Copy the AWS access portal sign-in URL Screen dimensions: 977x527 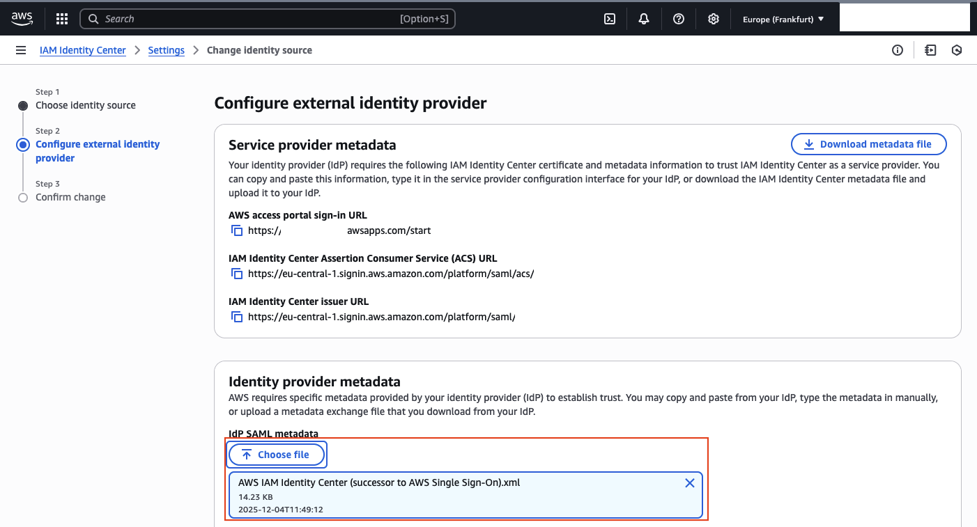(236, 230)
